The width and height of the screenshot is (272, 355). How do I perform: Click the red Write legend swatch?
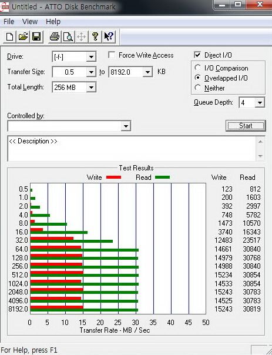pyautogui.click(x=113, y=177)
